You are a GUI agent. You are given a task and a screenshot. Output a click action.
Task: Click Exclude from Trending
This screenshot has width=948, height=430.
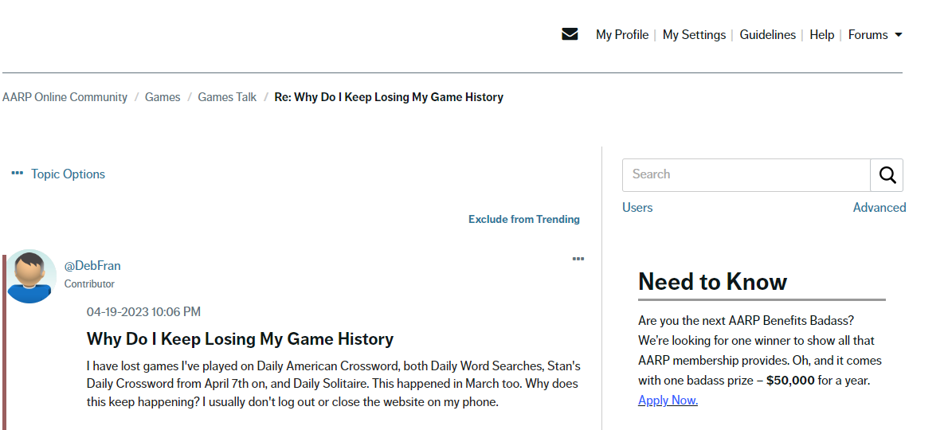pyautogui.click(x=523, y=219)
